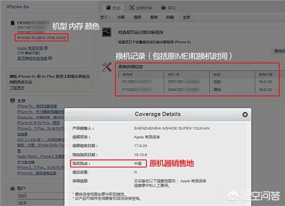Image resolution: width=285 pixels, height=206 pixels.
Task: Switch to the 部件 parts tab
Action: tap(169, 8)
